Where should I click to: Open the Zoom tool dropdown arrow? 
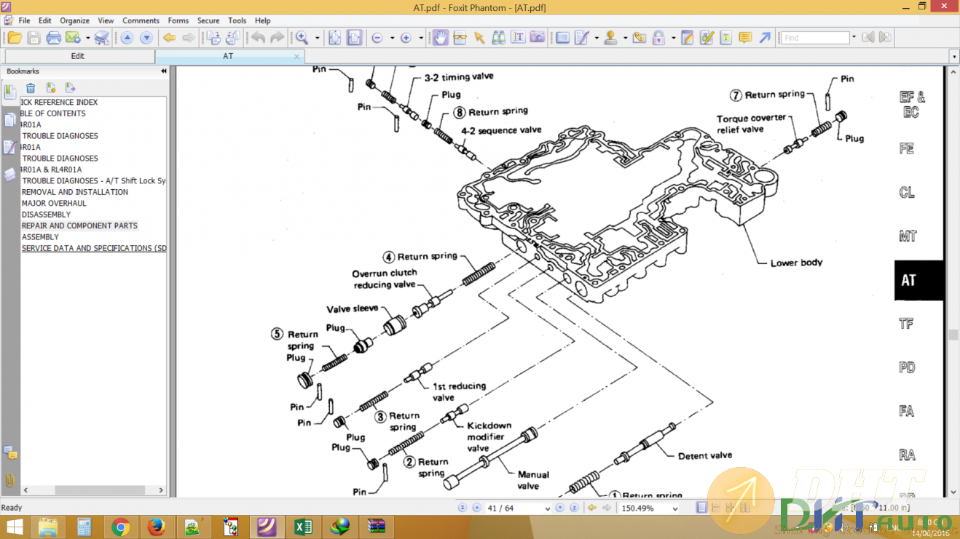pos(317,38)
